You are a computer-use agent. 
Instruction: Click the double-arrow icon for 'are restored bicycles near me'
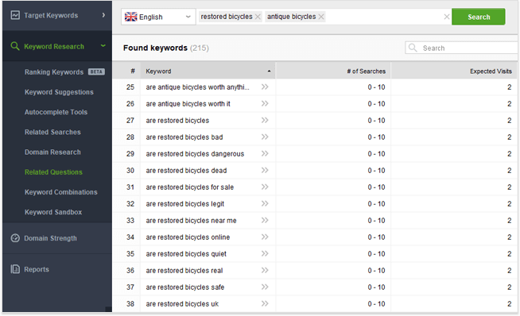(265, 220)
